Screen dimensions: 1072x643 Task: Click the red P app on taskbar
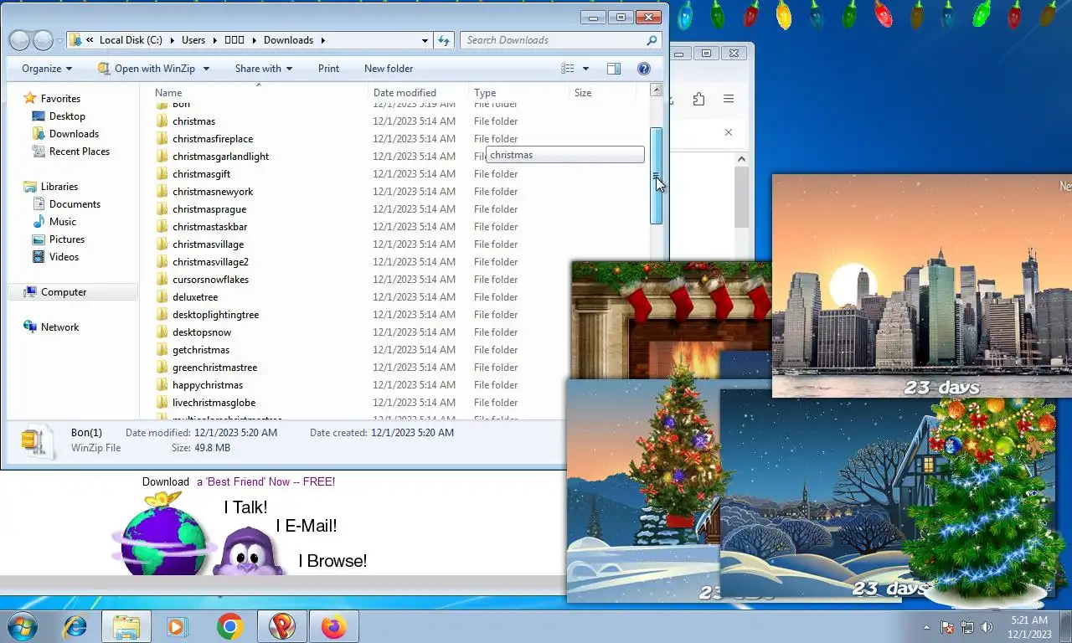[x=282, y=626]
